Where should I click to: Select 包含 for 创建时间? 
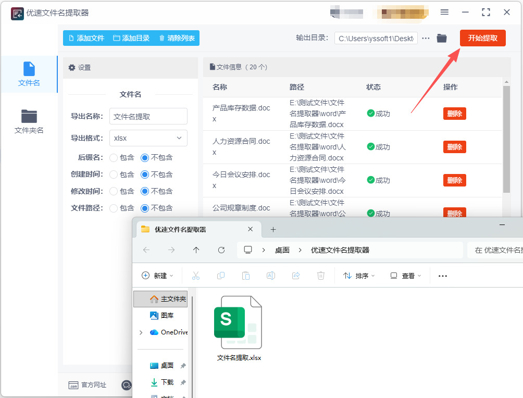114,175
